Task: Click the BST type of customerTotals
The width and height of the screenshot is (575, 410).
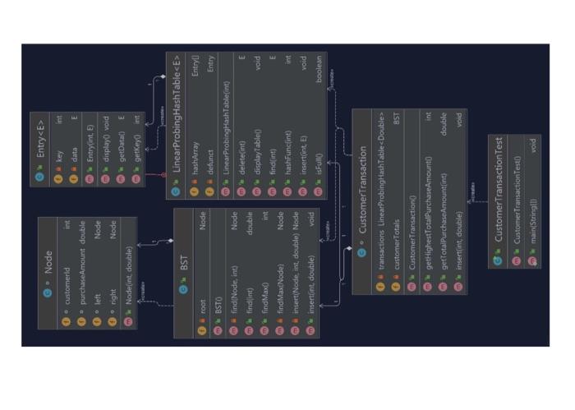Action: (x=397, y=118)
